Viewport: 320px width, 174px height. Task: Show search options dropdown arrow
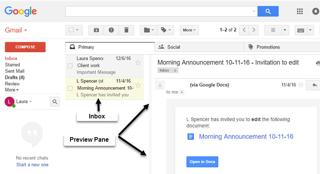254,11
